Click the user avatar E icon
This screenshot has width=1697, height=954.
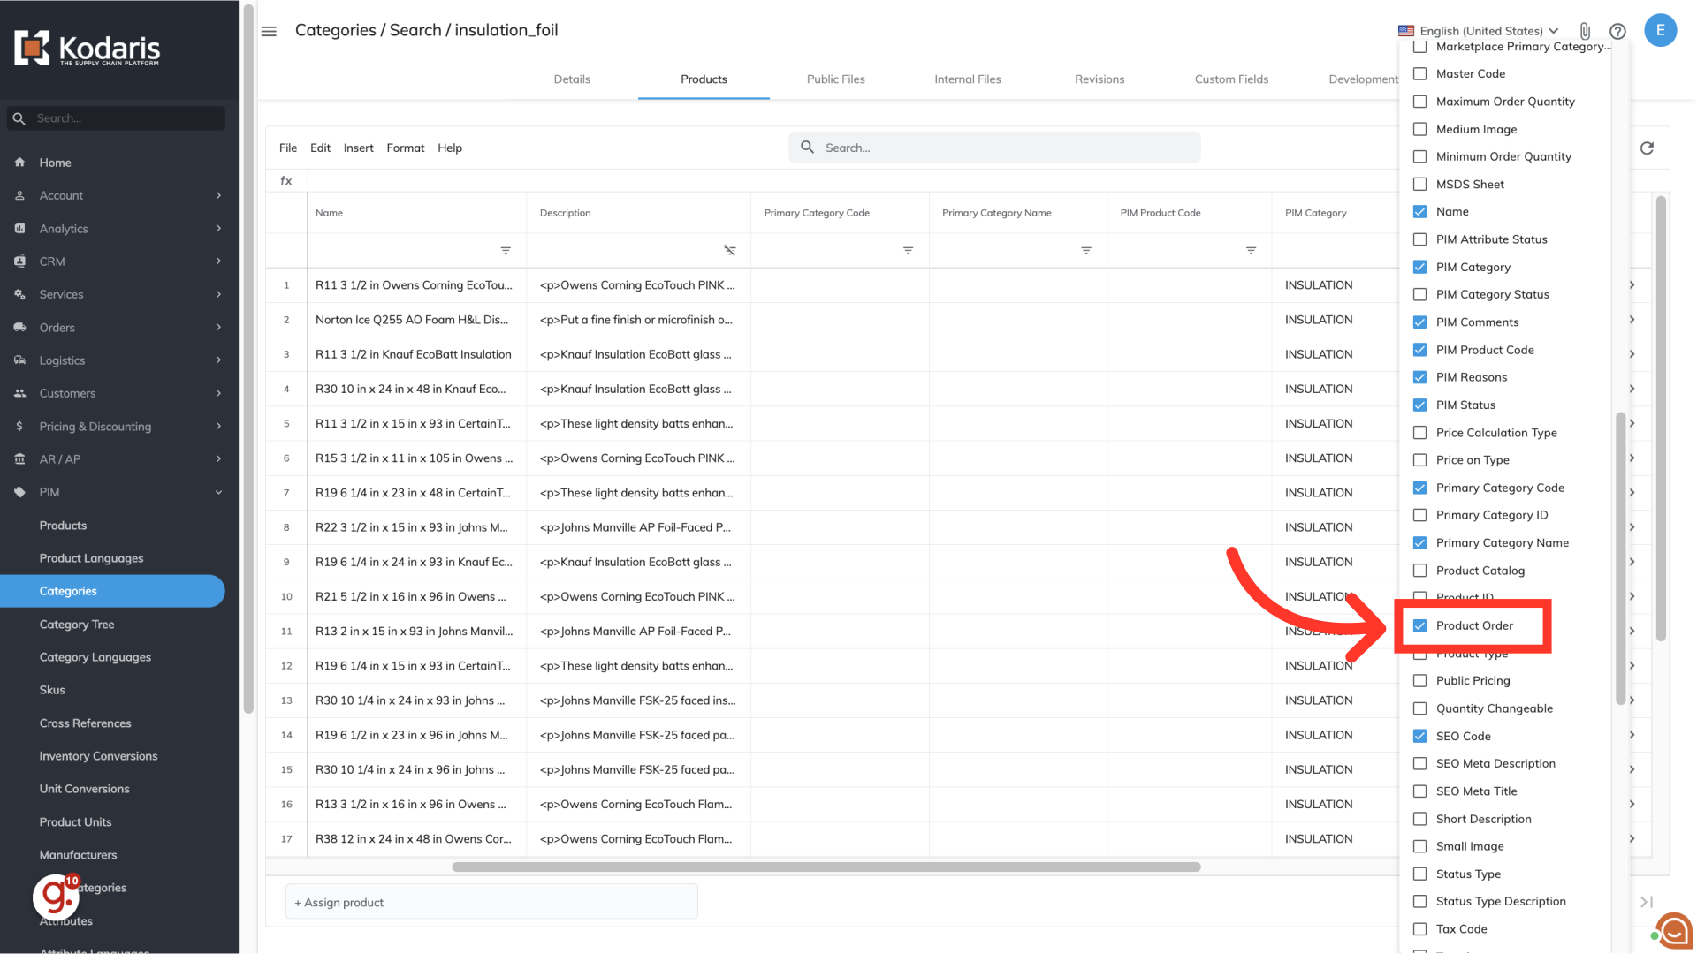[1660, 30]
